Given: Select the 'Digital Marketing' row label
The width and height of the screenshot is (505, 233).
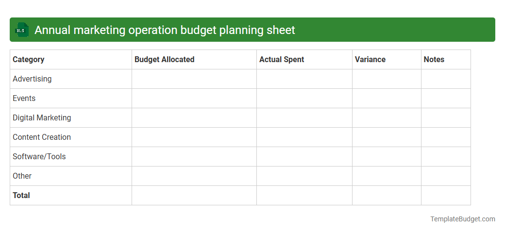Looking at the screenshot, I should coord(42,118).
